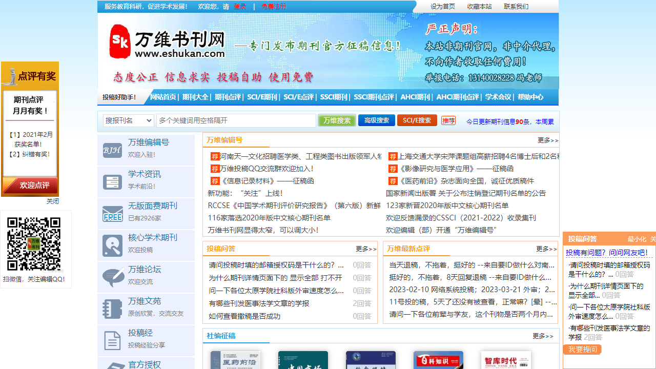Click the WeChat QR code image
This screenshot has height=369, width=656.
pos(34,244)
